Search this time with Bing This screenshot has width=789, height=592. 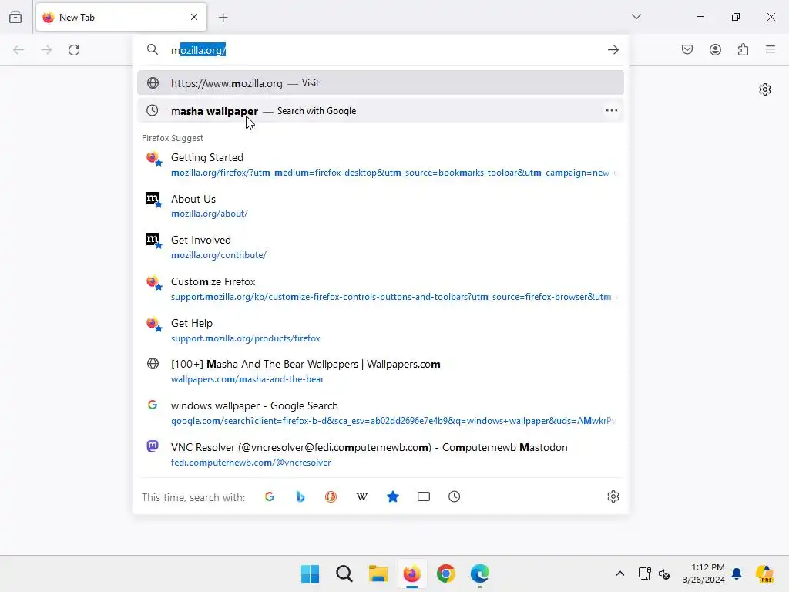pos(300,497)
